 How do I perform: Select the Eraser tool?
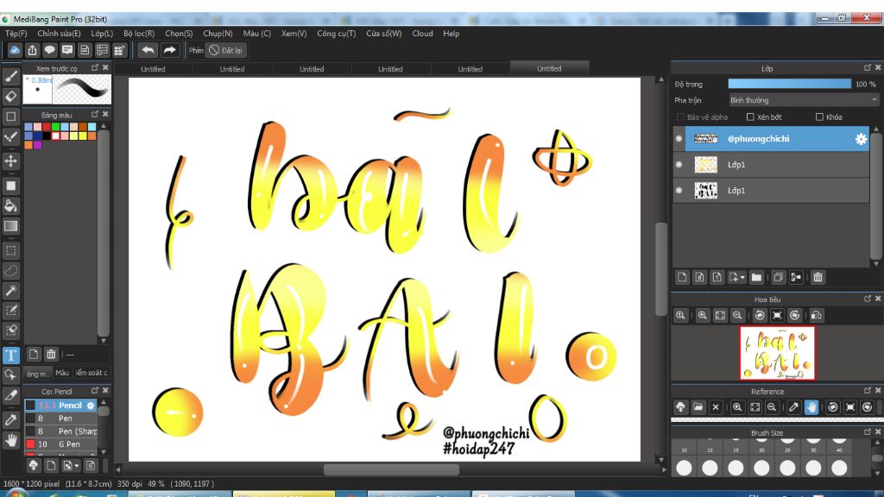[10, 97]
